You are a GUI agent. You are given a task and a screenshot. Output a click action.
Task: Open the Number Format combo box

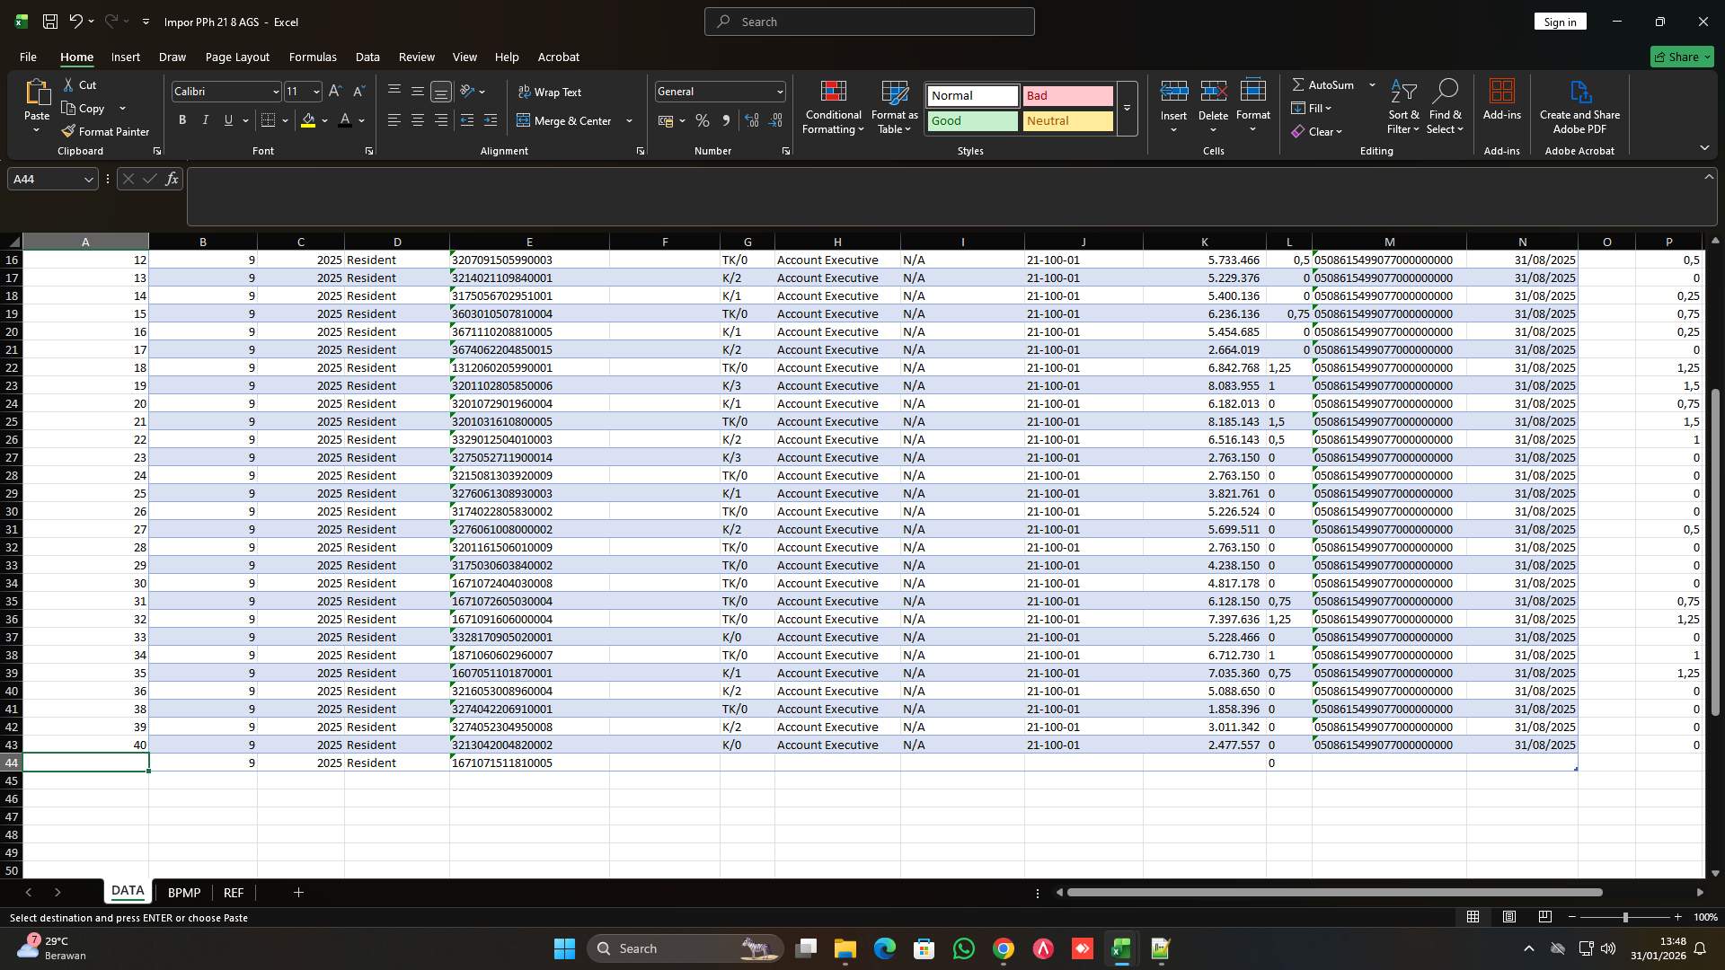tap(719, 91)
